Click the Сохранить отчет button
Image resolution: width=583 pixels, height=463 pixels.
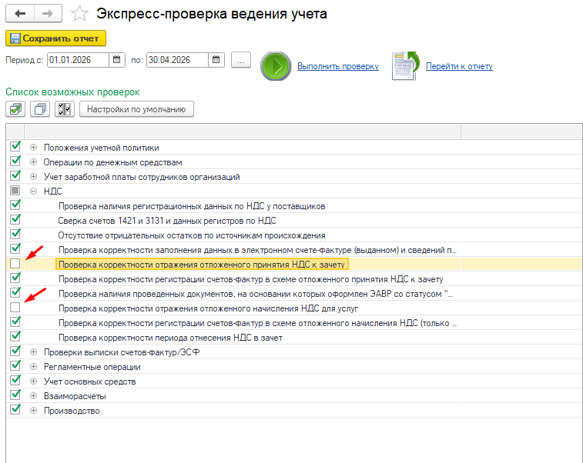pyautogui.click(x=55, y=38)
